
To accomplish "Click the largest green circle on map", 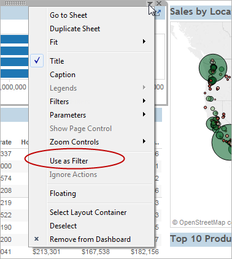I will tap(223, 142).
